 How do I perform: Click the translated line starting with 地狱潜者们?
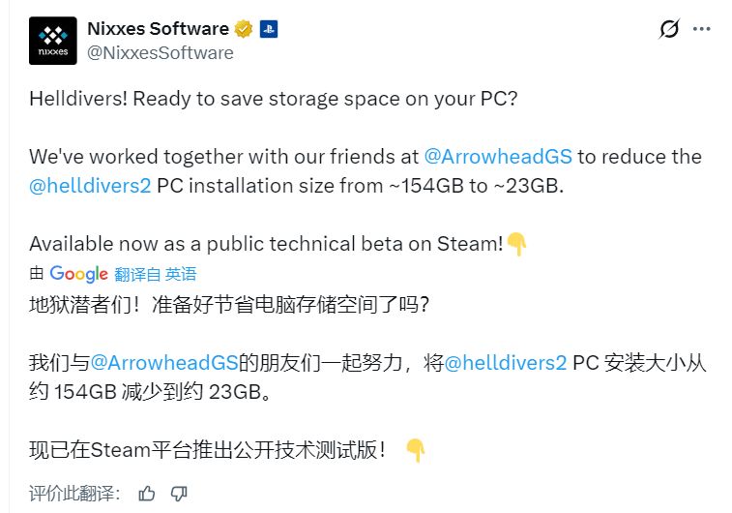tap(228, 304)
